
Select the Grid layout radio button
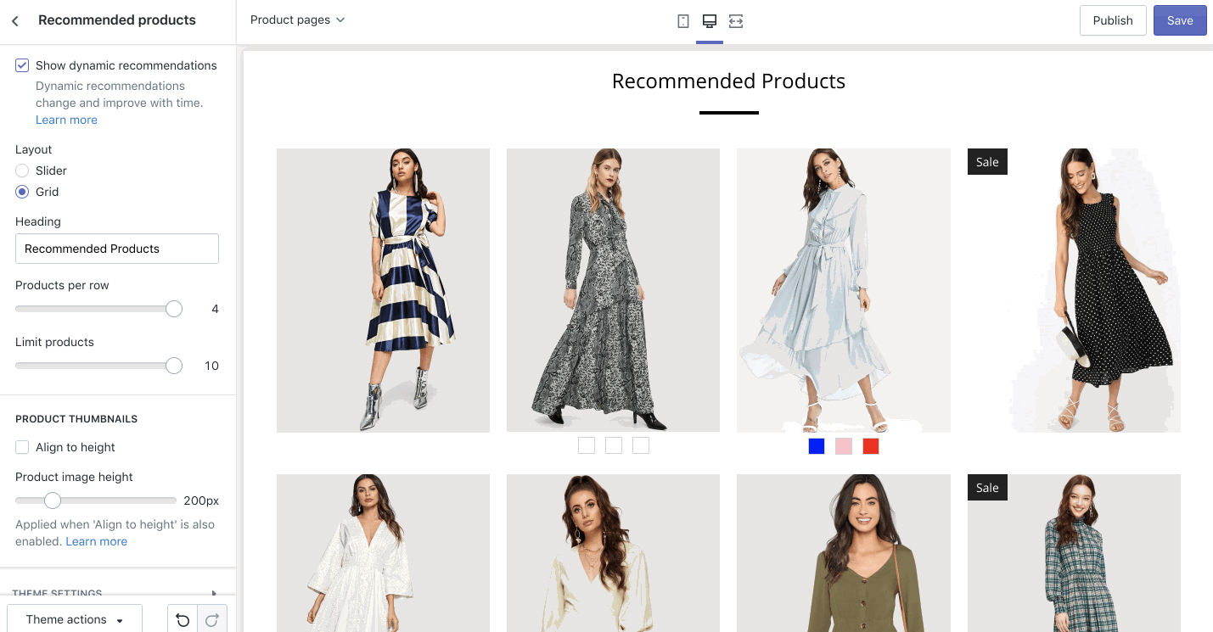22,192
